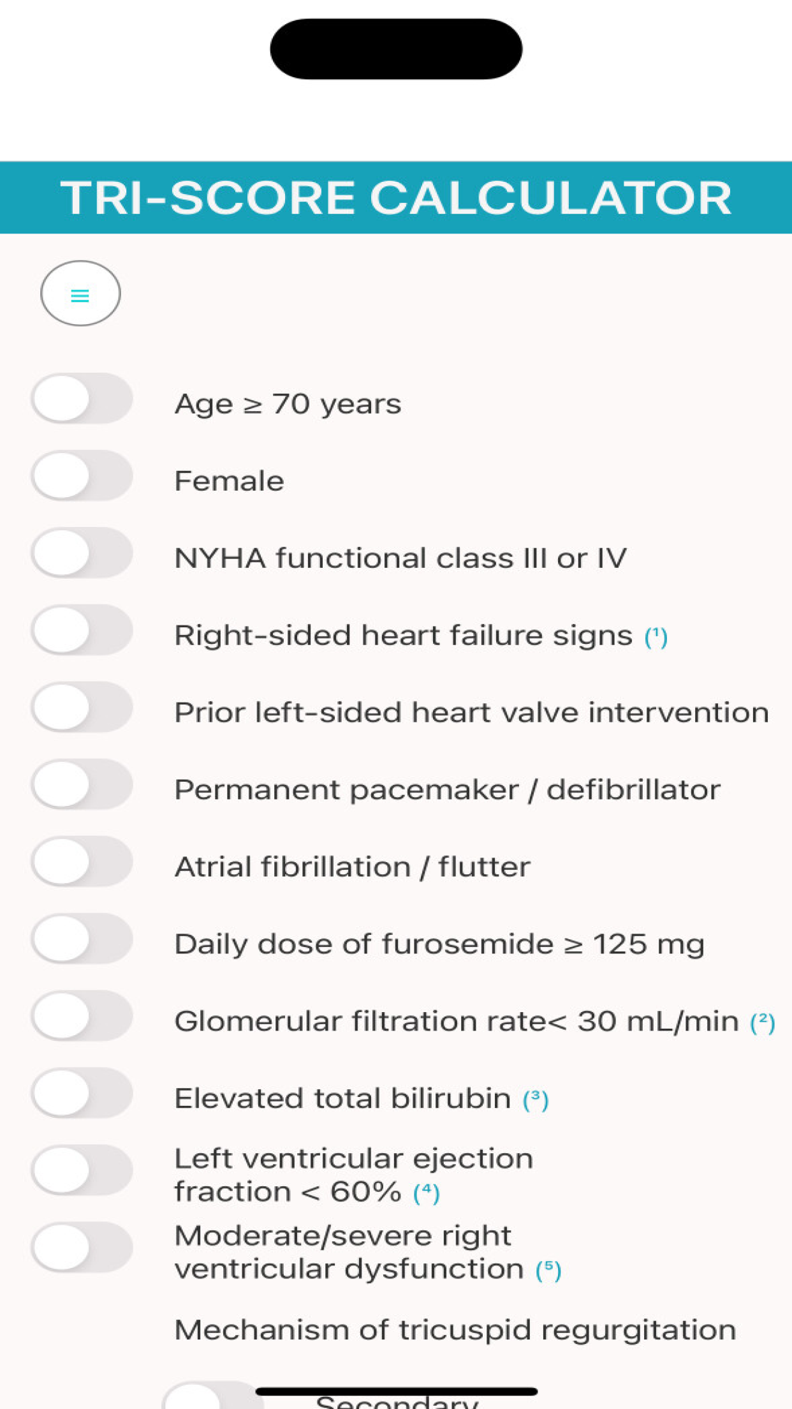Enable Elevated total bilirubin switch
The height and width of the screenshot is (1409, 792).
pyautogui.click(x=82, y=1094)
